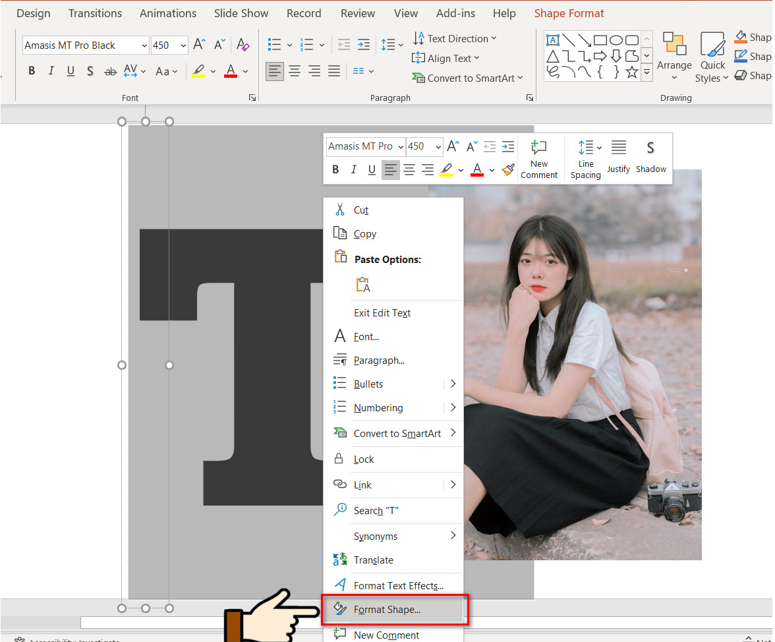Clear all formatting icon in ribbon
The height and width of the screenshot is (642, 775).
243,45
